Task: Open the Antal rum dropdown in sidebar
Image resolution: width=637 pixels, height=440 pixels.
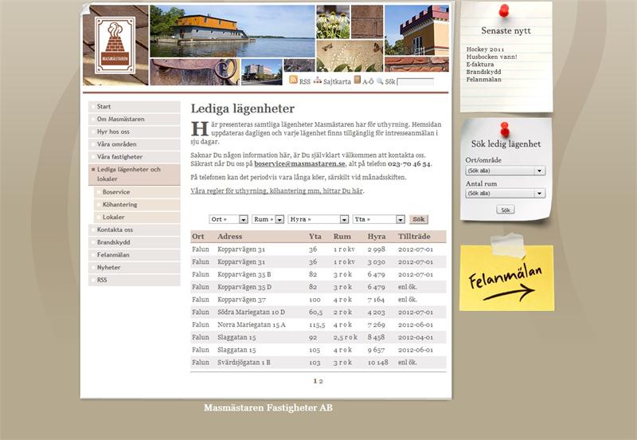Action: [x=505, y=193]
